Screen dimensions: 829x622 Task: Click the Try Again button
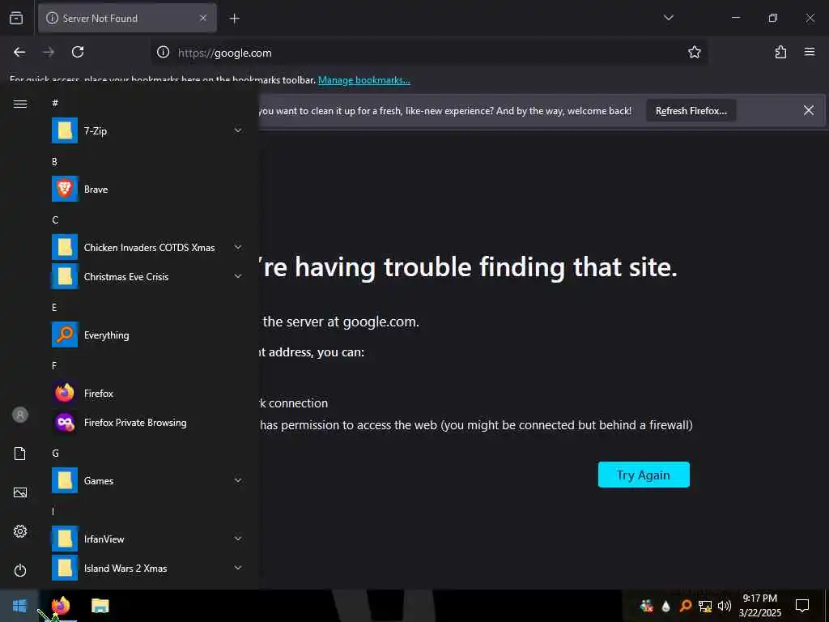[x=644, y=475]
